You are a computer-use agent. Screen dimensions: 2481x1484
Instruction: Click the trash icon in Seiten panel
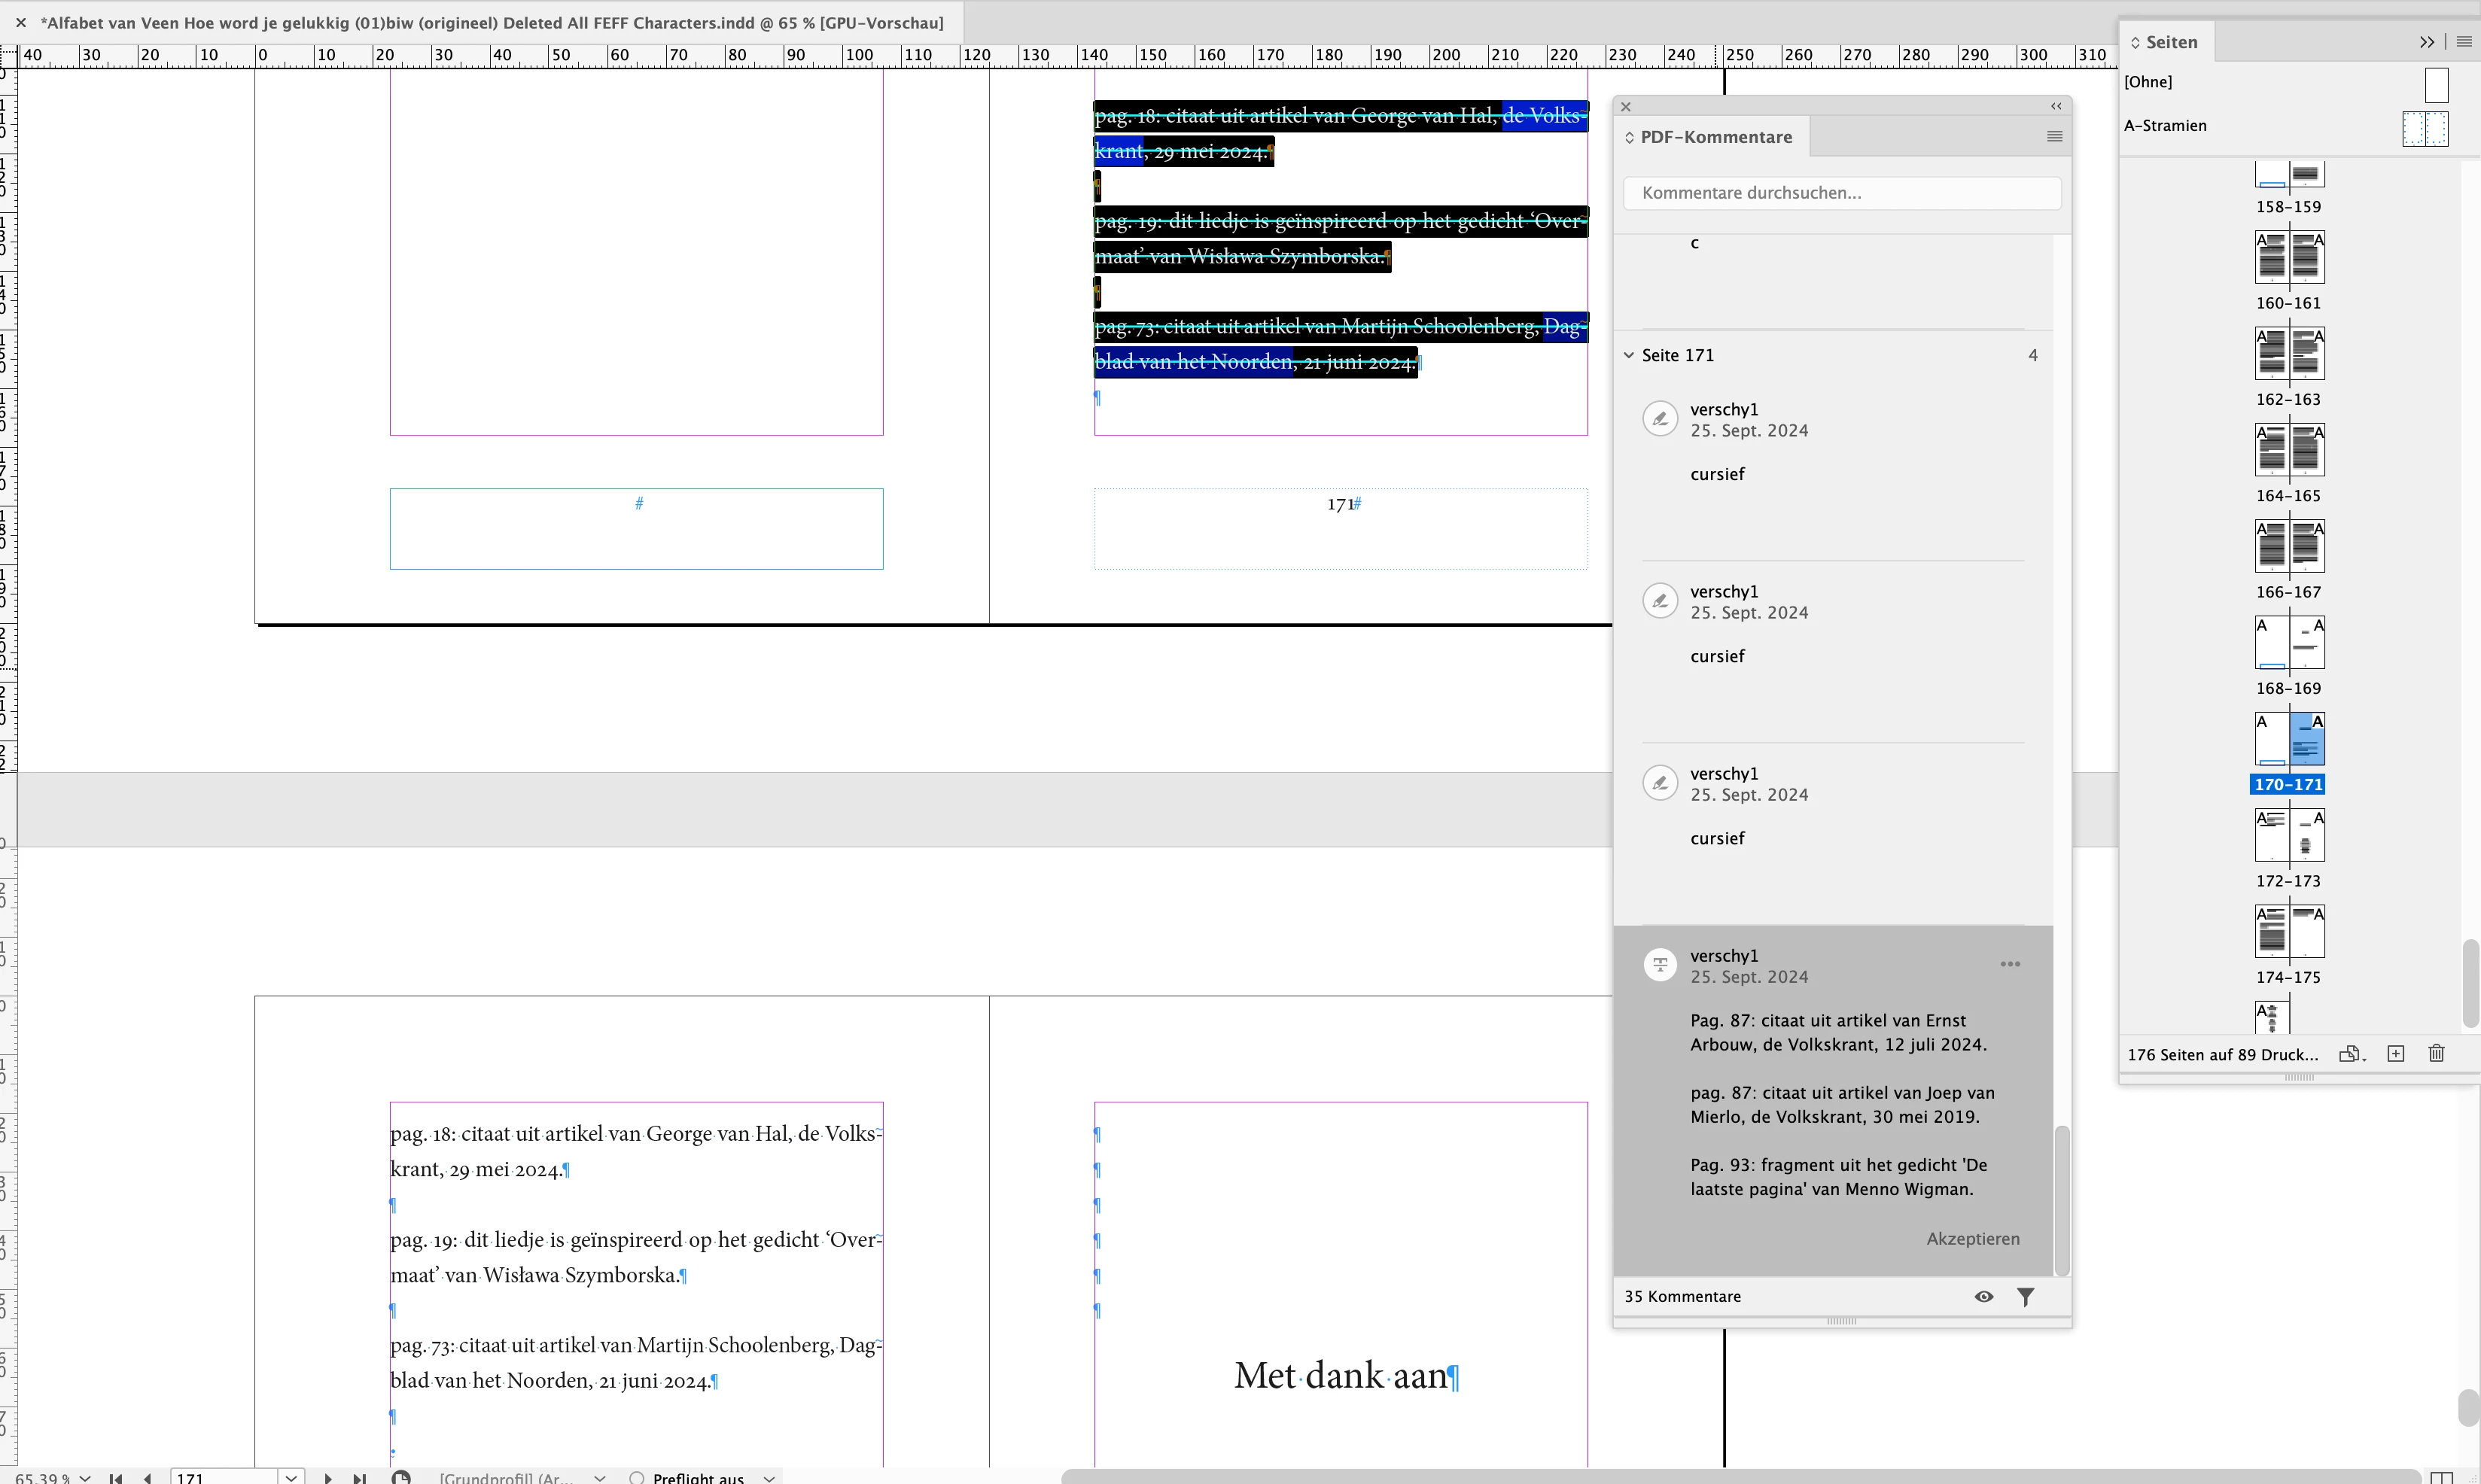(2436, 1053)
